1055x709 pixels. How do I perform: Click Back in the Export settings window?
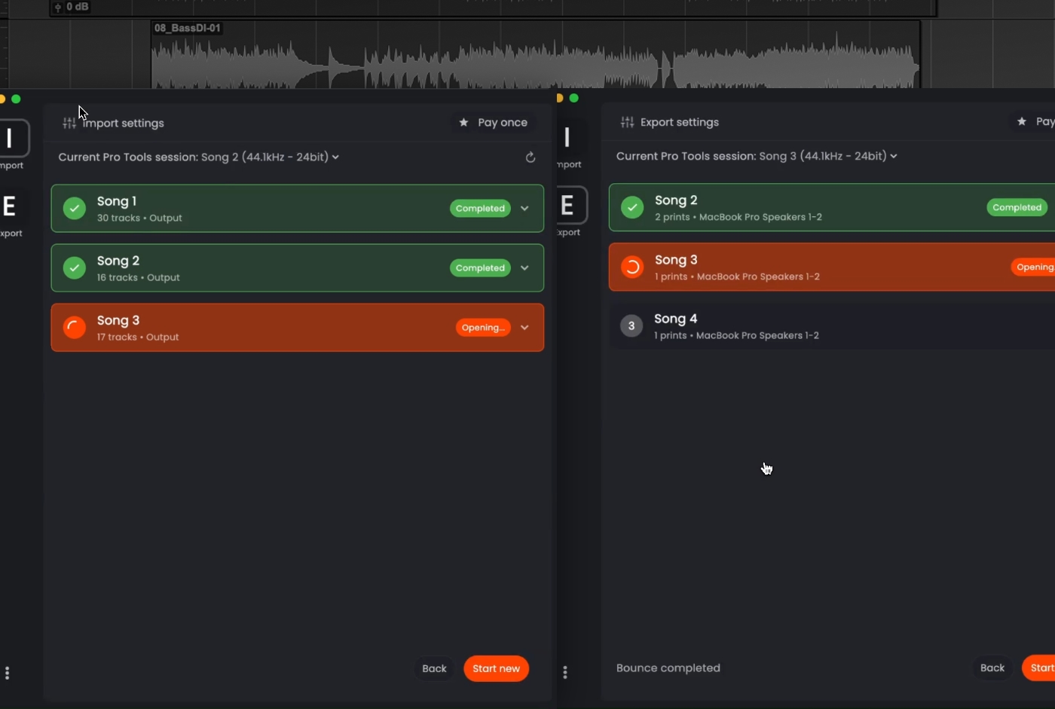point(992,668)
